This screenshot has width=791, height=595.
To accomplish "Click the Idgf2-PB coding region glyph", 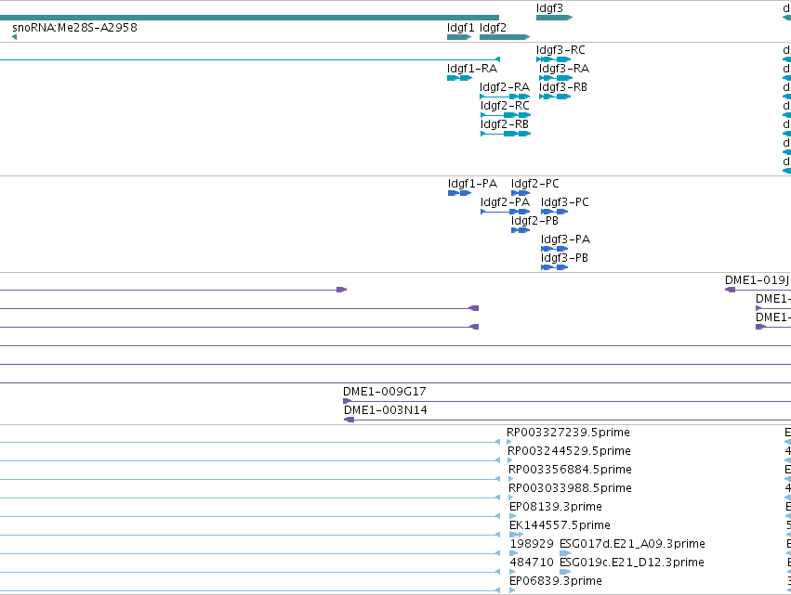I will coord(521,230).
